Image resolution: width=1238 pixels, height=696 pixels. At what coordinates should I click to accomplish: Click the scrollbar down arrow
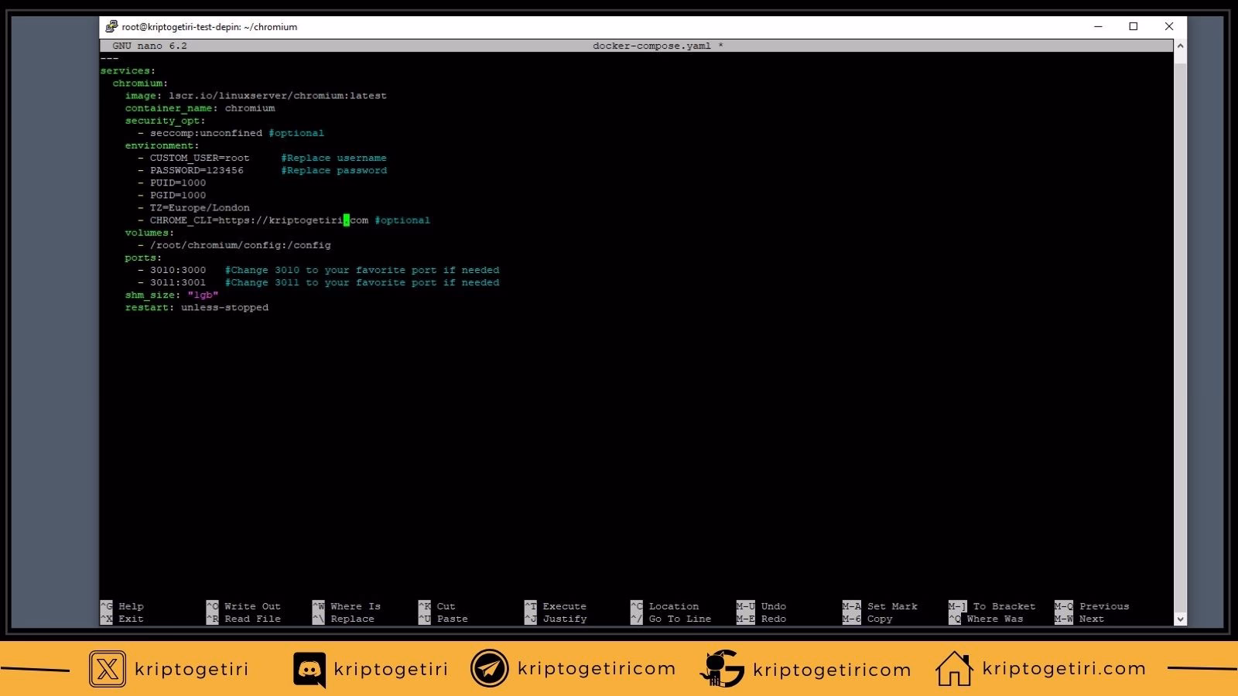1179,619
